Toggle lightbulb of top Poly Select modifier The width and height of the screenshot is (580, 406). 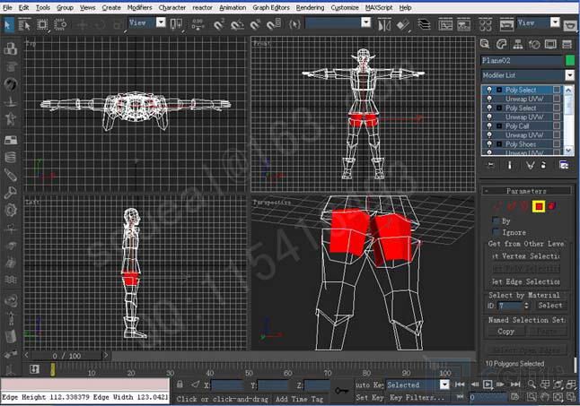489,90
